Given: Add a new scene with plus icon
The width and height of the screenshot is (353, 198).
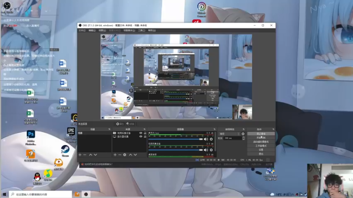Looking at the screenshot, I should (80, 155).
